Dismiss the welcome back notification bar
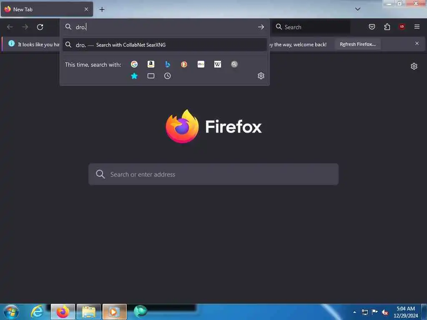 pos(417,43)
